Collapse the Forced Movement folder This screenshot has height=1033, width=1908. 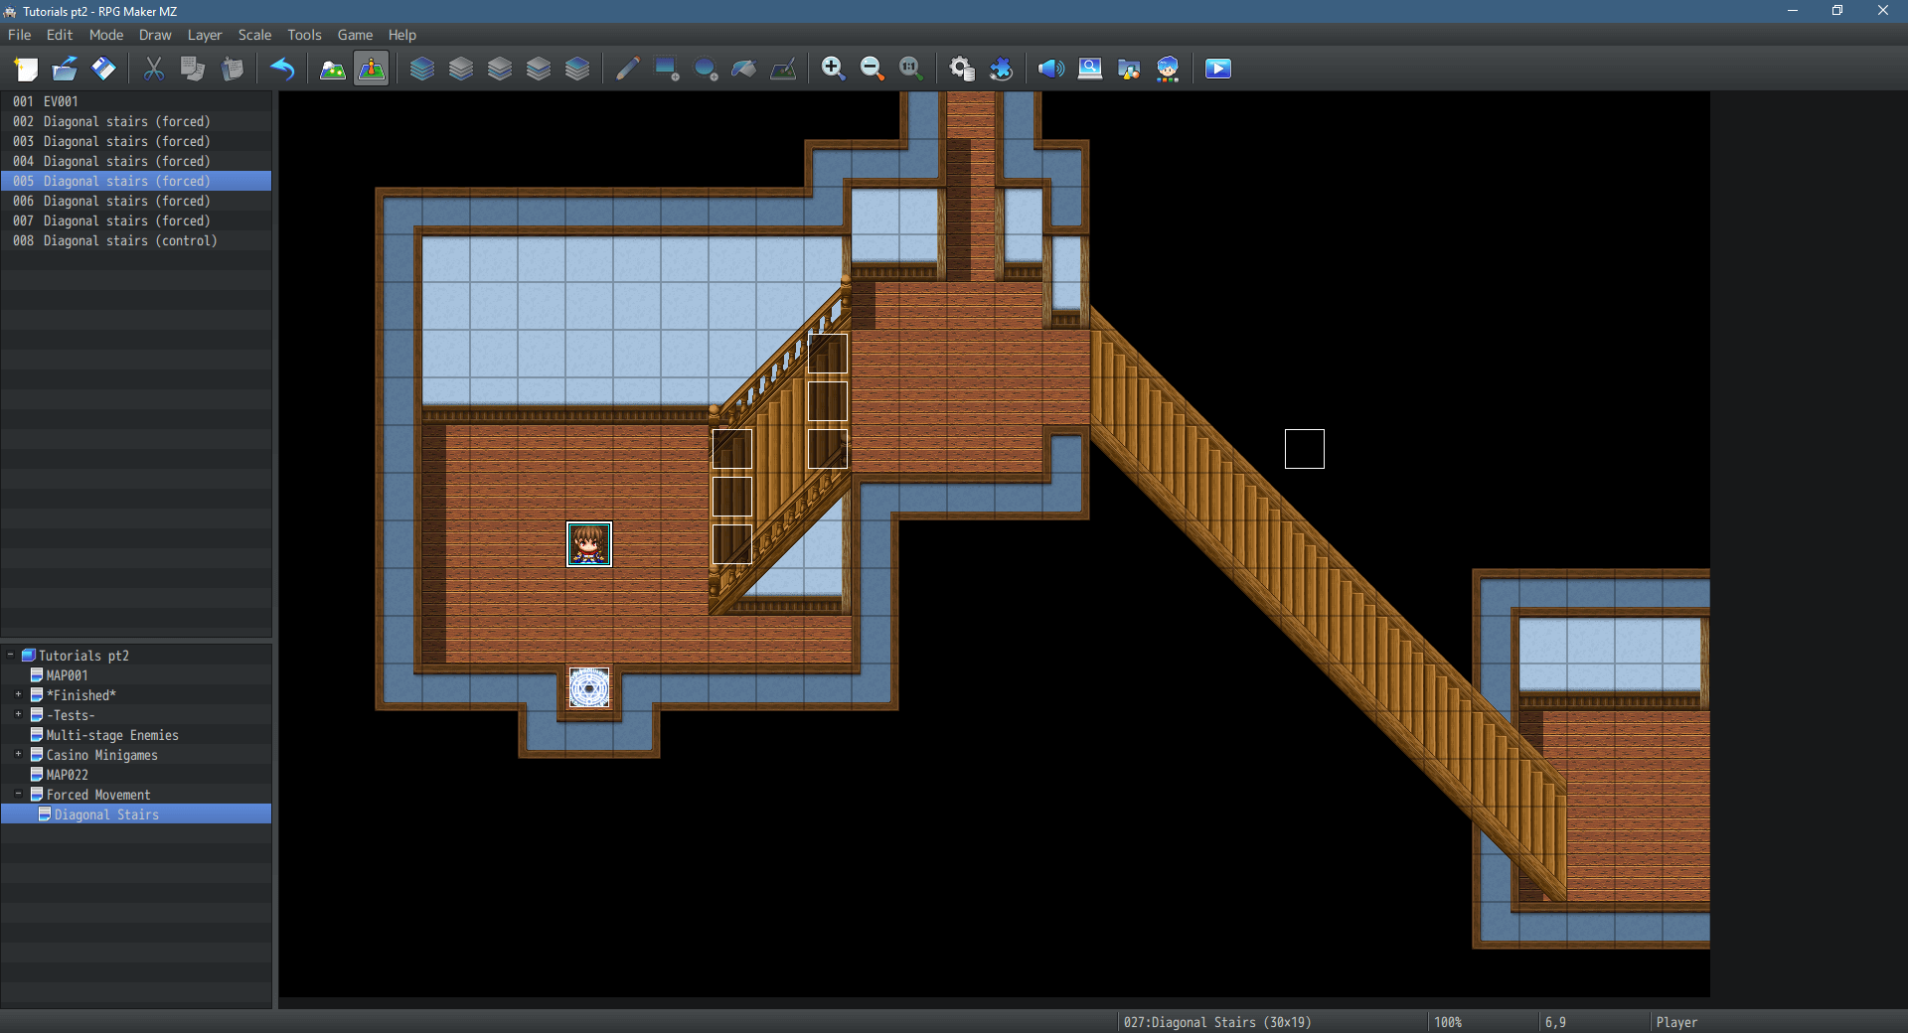(x=18, y=795)
